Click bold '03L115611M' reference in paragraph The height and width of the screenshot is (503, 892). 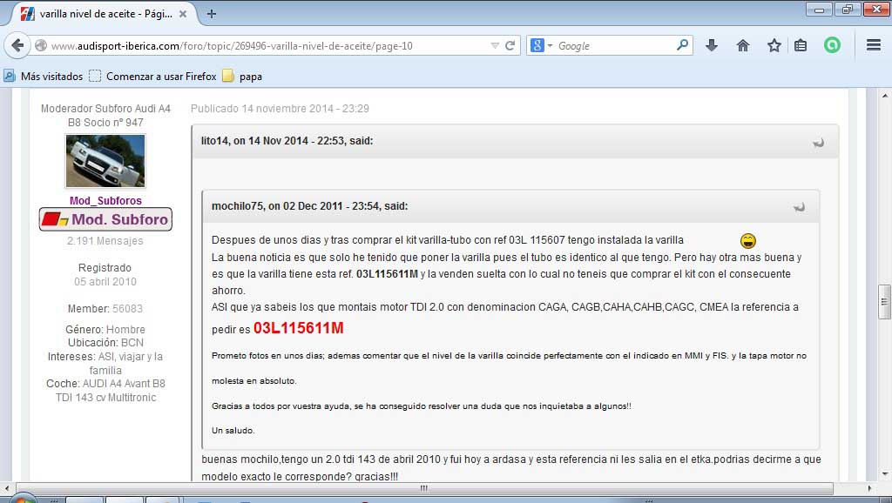[387, 274]
